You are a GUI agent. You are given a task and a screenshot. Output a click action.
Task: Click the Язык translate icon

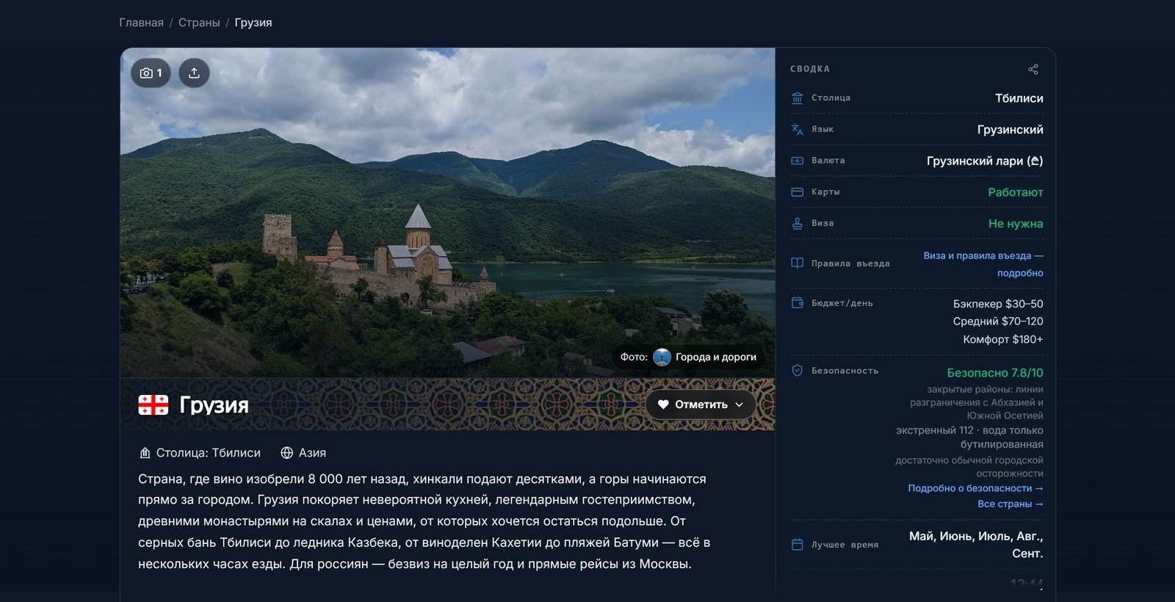pos(798,129)
